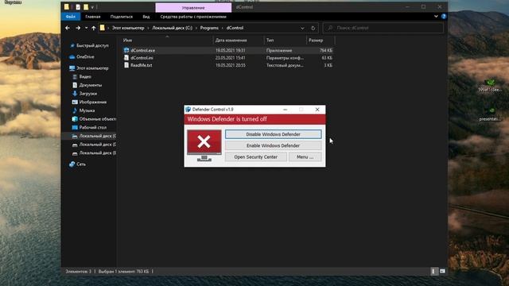Click the Defender Control title bar shield icon
This screenshot has height=286, width=509.
coord(188,110)
